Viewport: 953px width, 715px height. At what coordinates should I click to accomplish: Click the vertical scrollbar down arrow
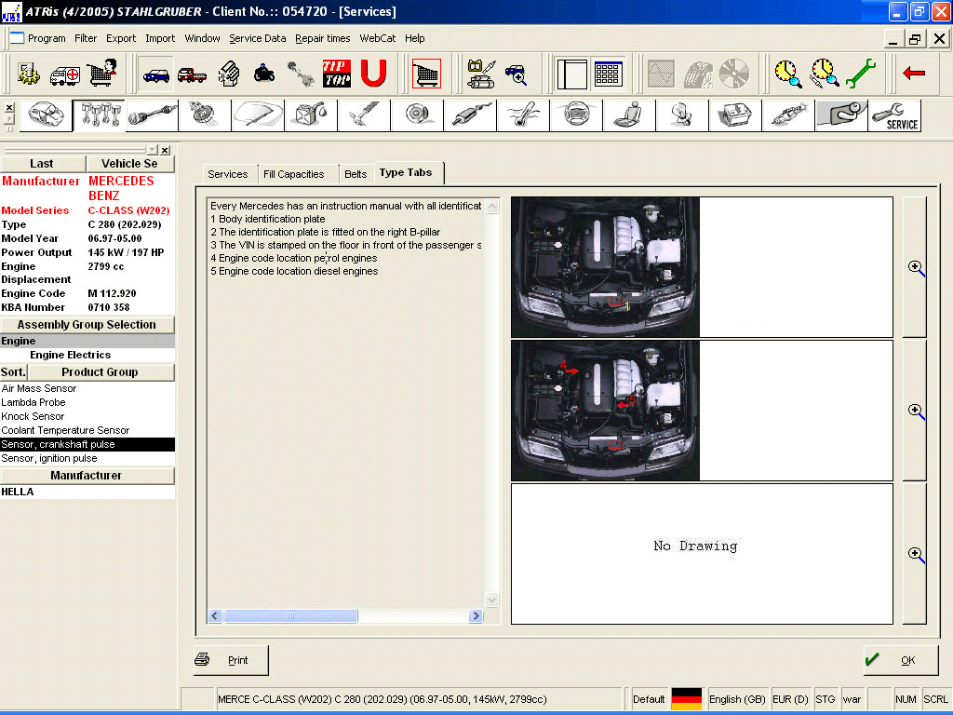491,600
